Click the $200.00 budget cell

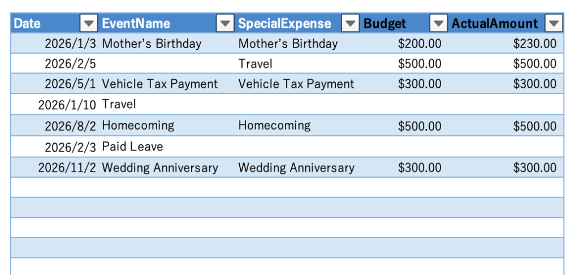click(420, 44)
